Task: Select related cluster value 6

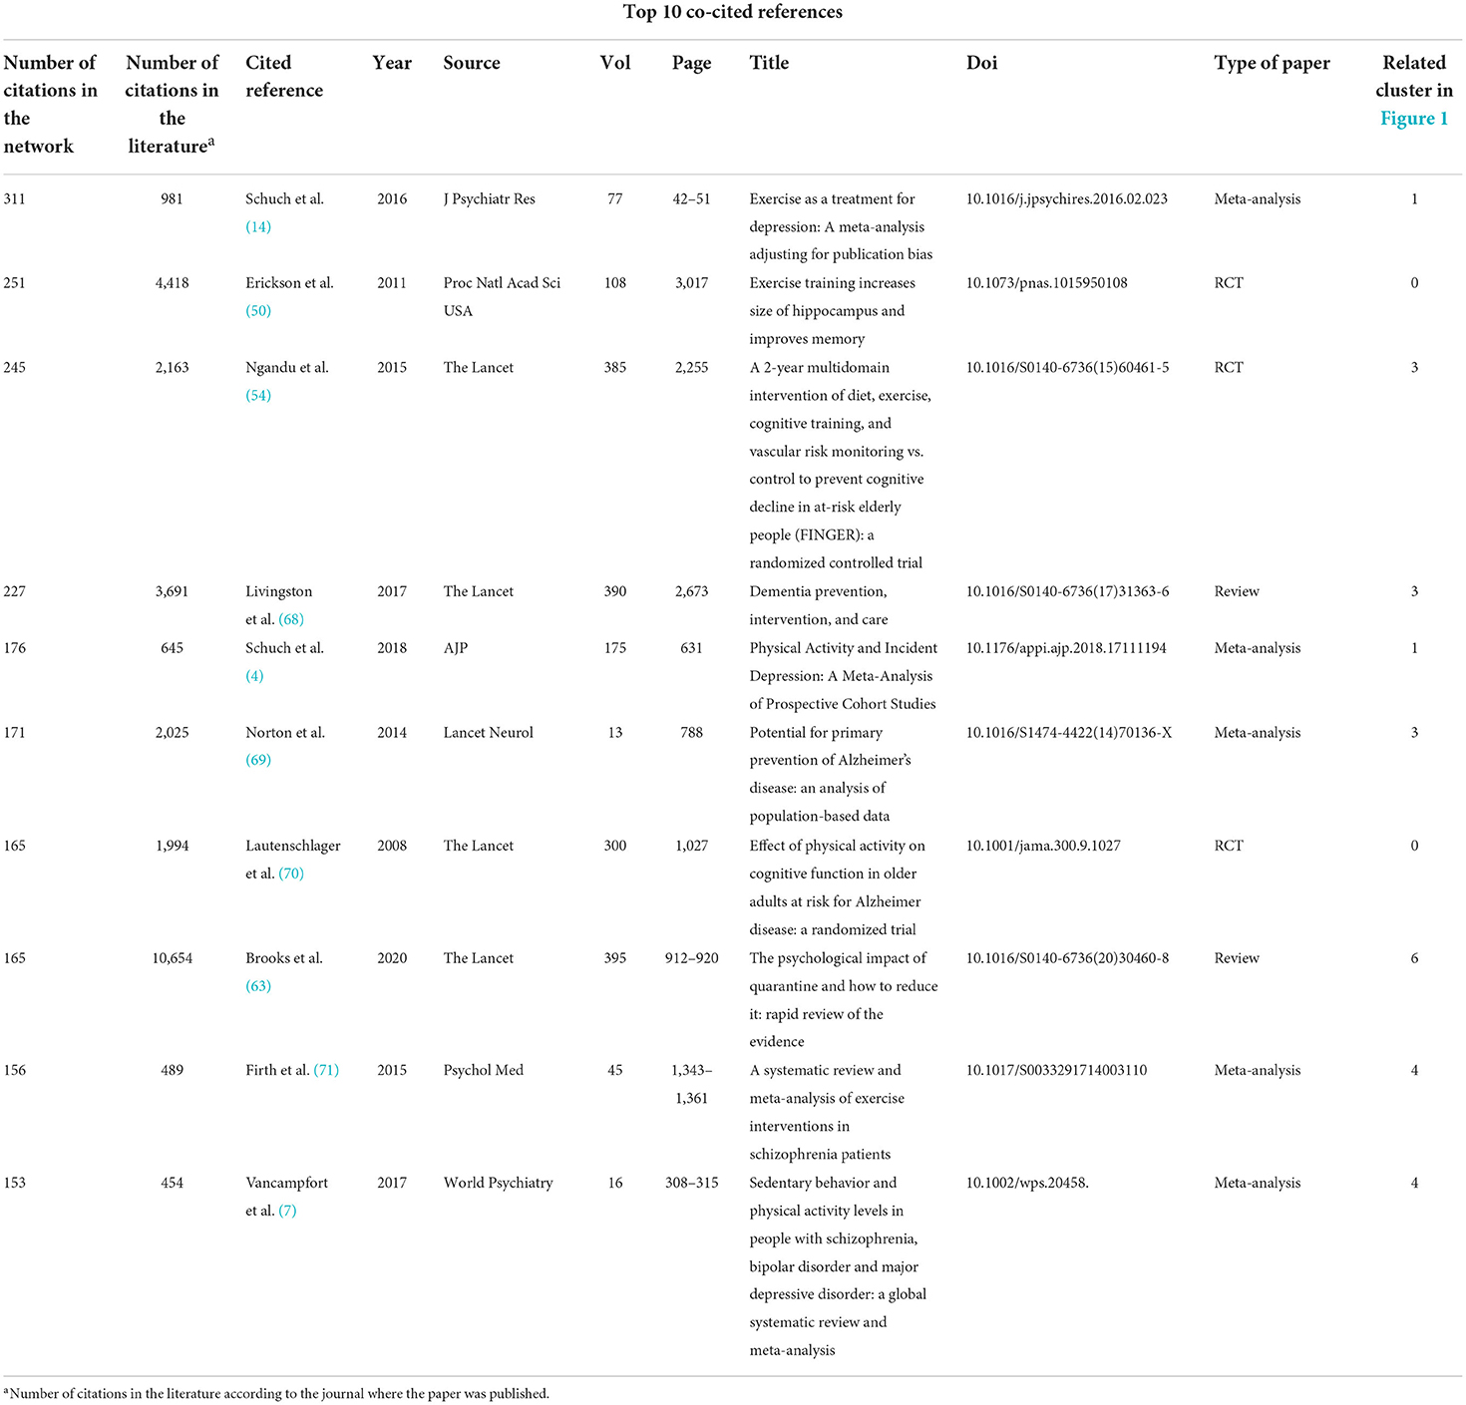Action: click(x=1414, y=958)
